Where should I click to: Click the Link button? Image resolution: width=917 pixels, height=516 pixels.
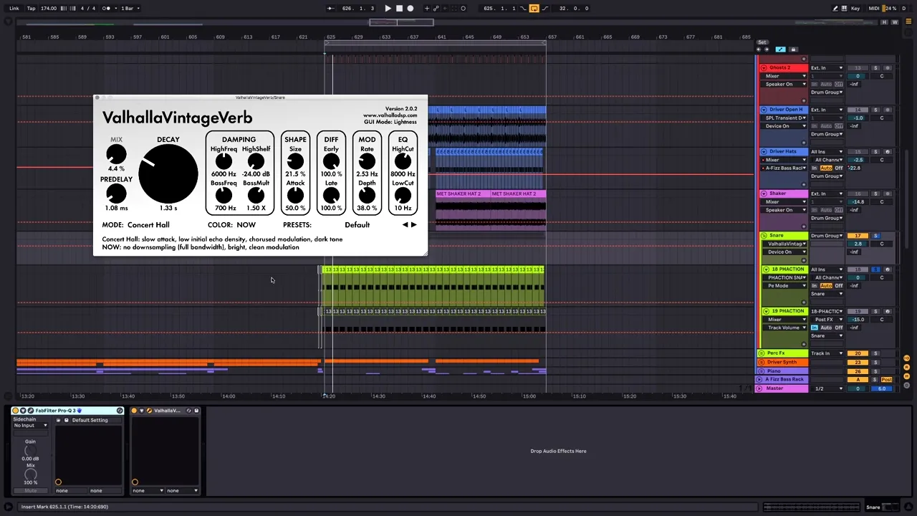tap(14, 9)
